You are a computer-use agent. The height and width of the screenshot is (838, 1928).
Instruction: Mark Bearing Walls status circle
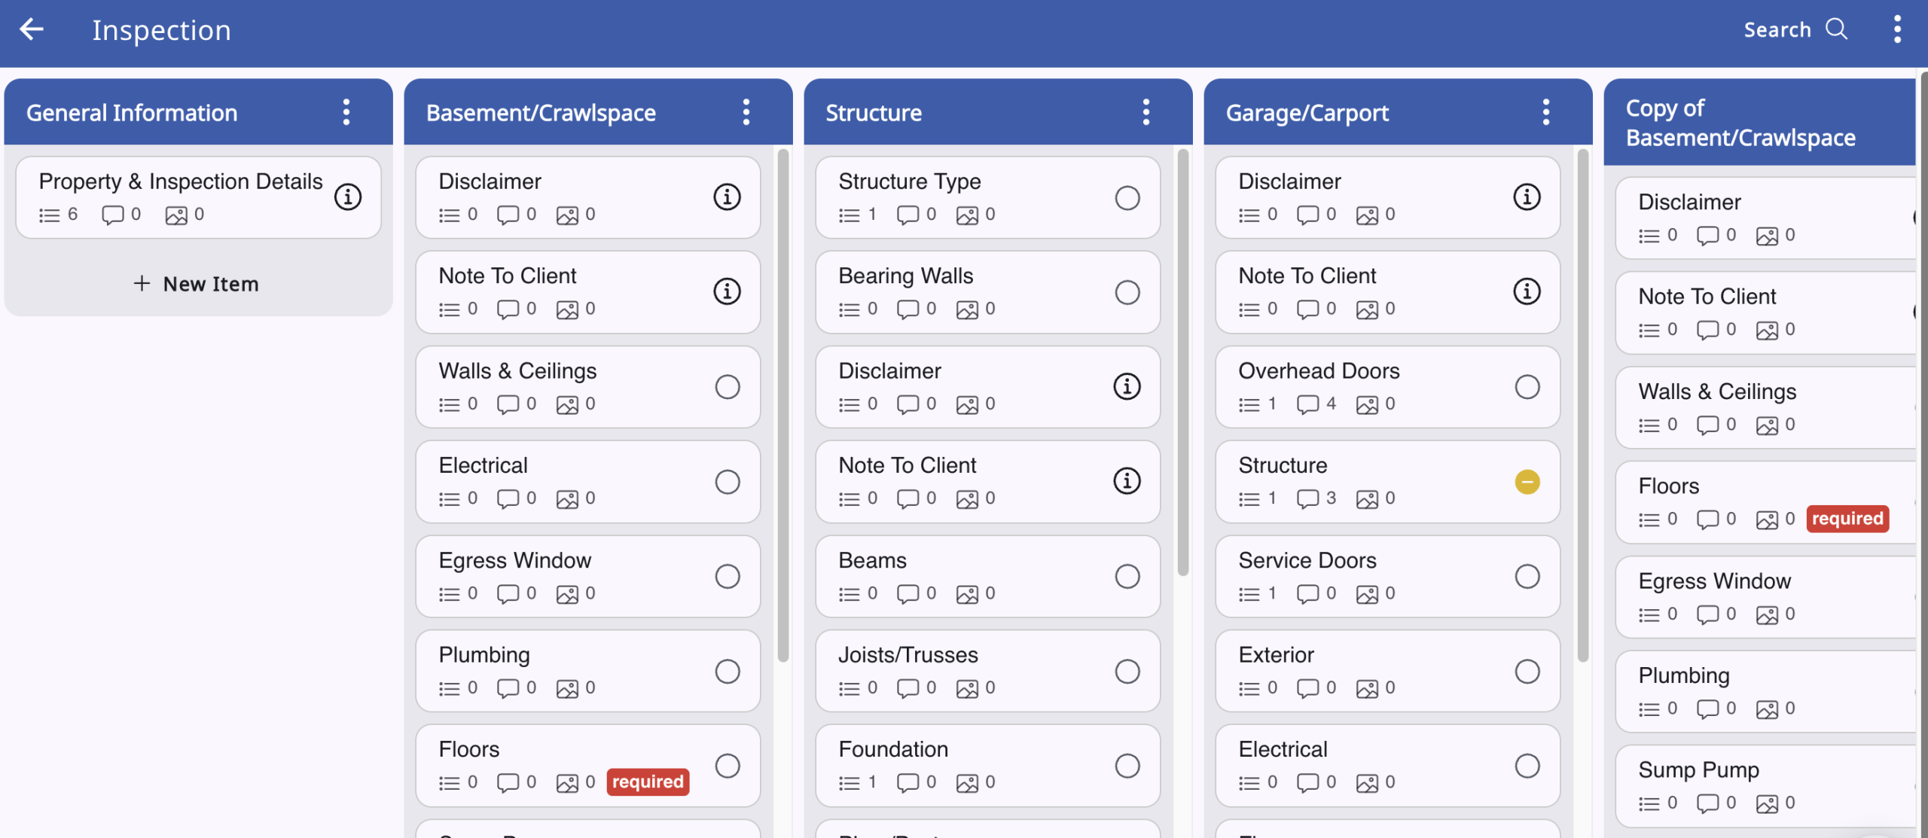point(1127,292)
